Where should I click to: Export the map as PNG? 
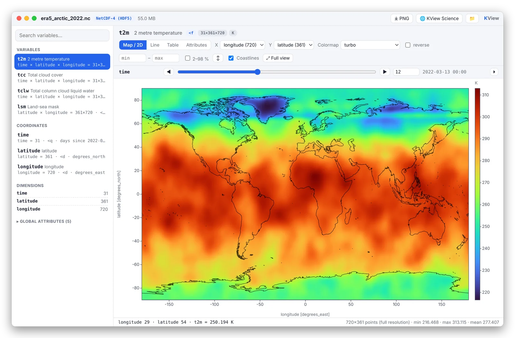[402, 18]
